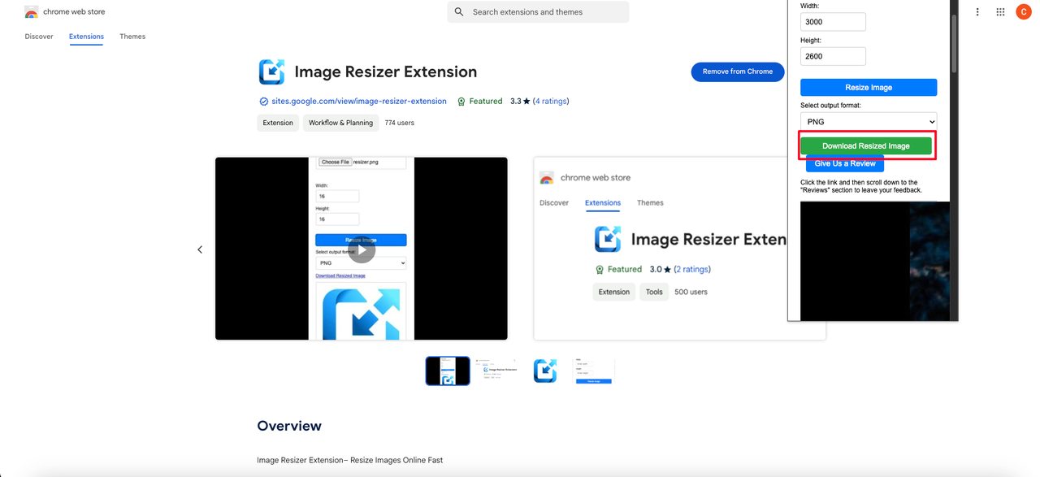
Task: Click the verified publisher badge icon
Action: point(263,102)
